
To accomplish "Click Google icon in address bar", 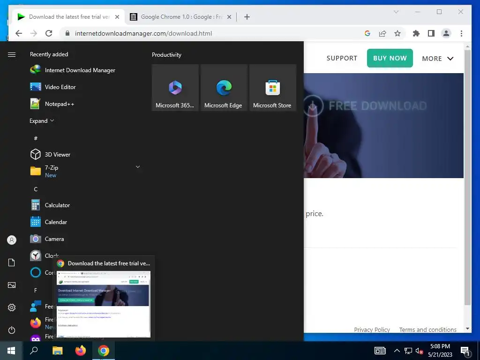I will [x=367, y=33].
